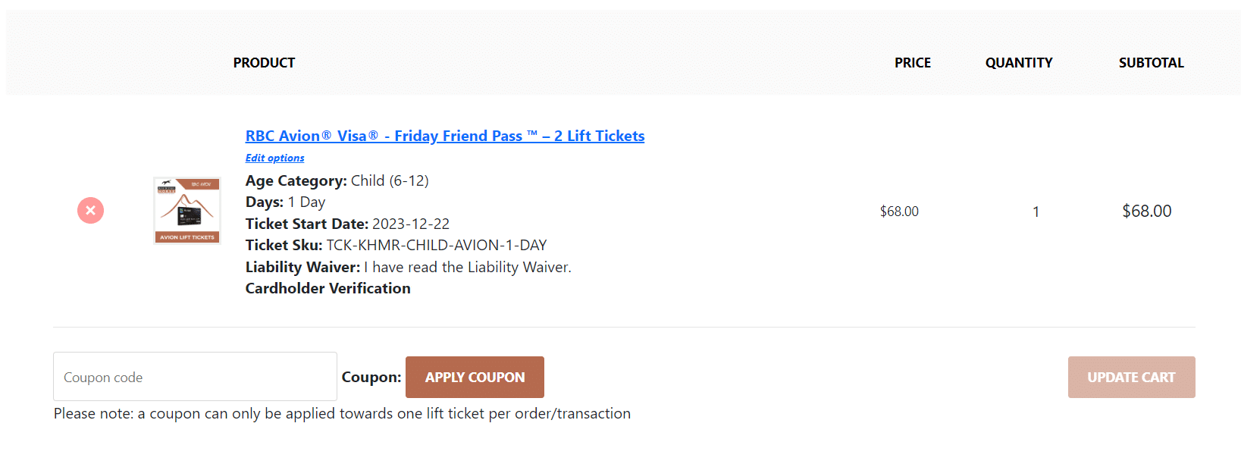The height and width of the screenshot is (464, 1241).
Task: Open the RBC Avion Friday Friend Pass link
Action: point(444,136)
